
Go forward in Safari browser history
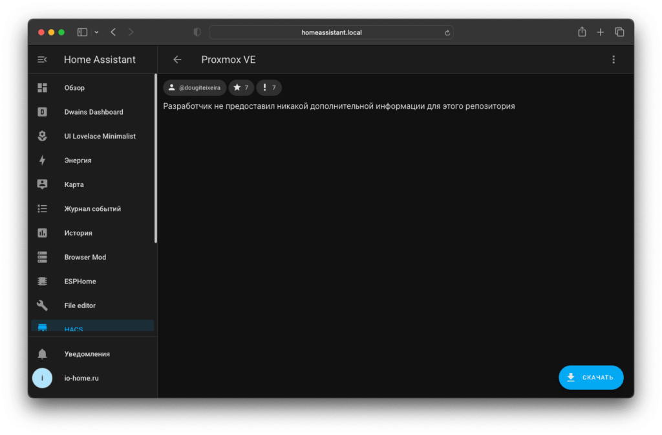pos(131,32)
